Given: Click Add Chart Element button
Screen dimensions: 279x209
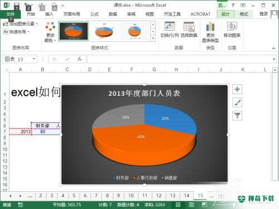Looking at the screenshot, I should pos(21,24).
